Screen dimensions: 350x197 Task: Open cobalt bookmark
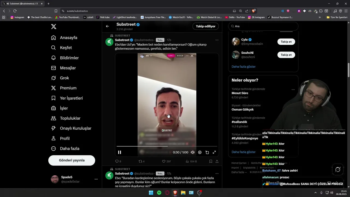tap(88, 17)
